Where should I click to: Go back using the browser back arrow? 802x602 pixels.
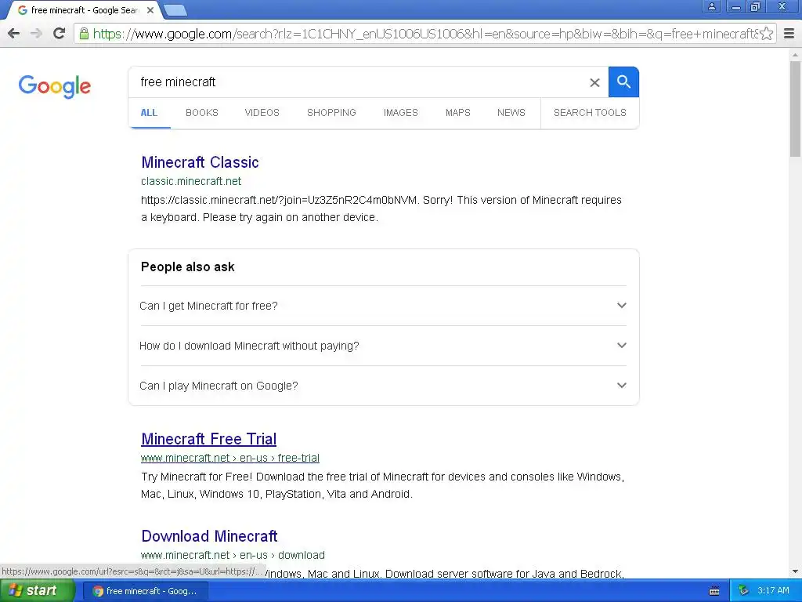[x=14, y=34]
